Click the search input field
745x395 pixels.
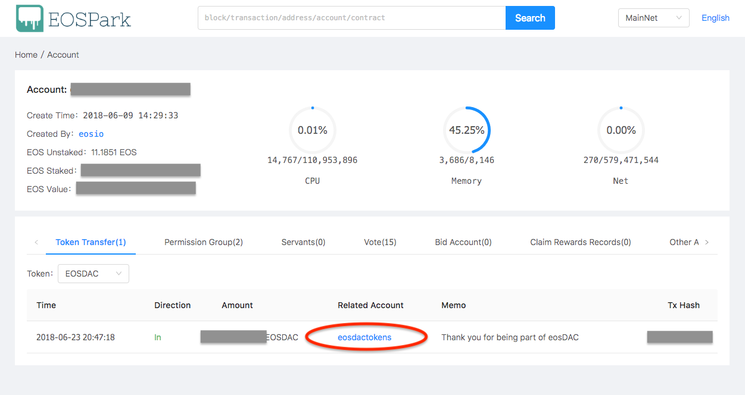(352, 18)
